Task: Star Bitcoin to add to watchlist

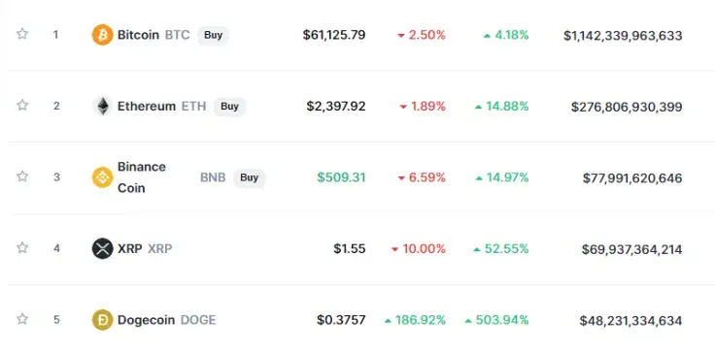Action: coord(22,34)
